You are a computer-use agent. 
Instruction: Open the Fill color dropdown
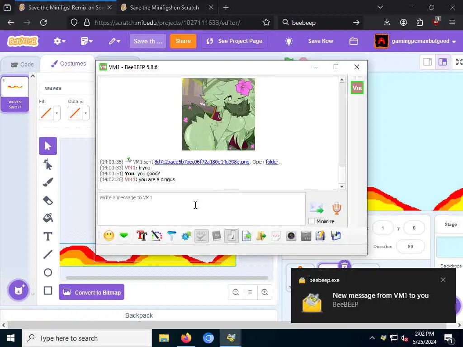click(57, 113)
